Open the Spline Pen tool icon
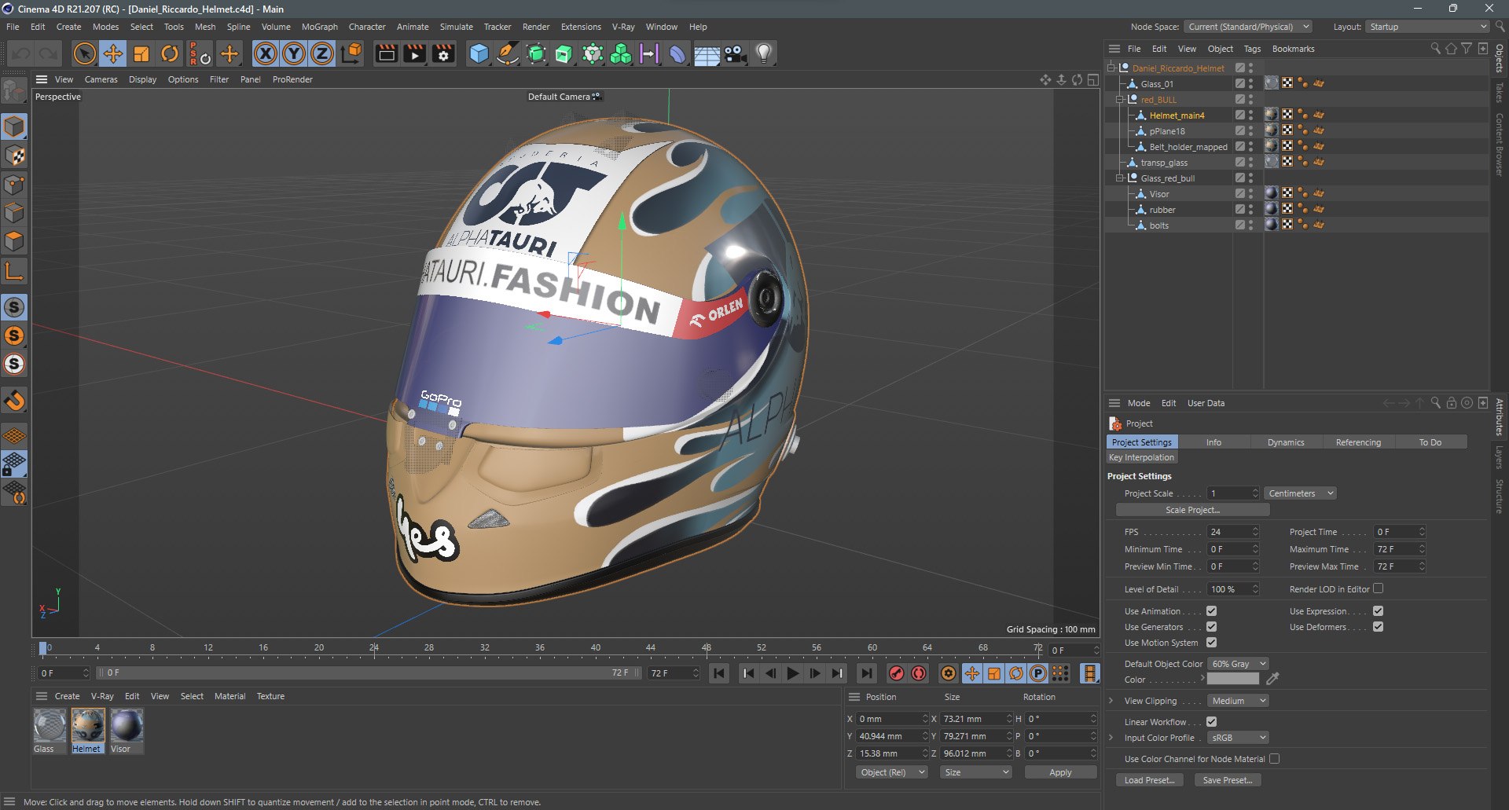Viewport: 1509px width, 810px height. tap(508, 54)
